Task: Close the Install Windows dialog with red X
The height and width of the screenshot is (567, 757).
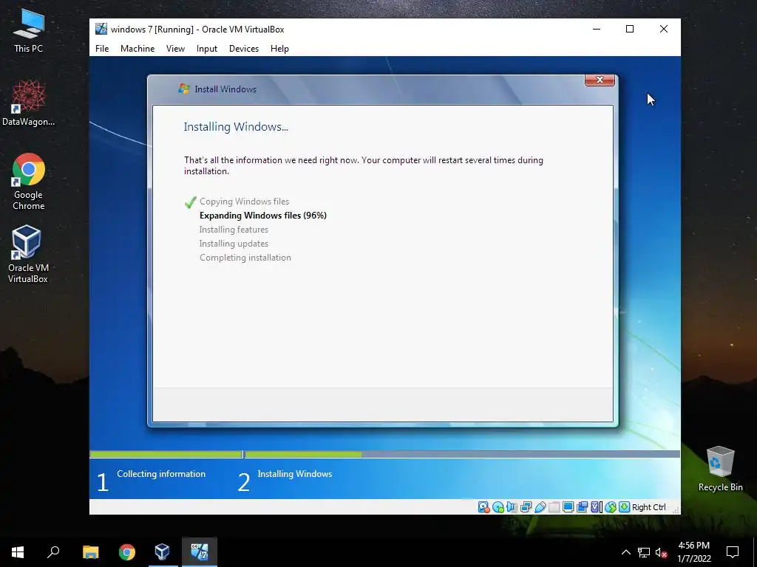Action: (600, 80)
